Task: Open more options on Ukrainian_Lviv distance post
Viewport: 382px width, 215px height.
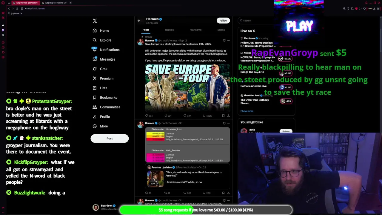Action: [229, 123]
